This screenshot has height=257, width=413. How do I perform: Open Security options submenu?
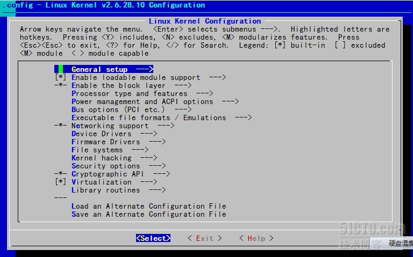click(118, 166)
